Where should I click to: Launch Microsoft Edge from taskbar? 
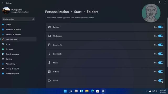(92, 91)
